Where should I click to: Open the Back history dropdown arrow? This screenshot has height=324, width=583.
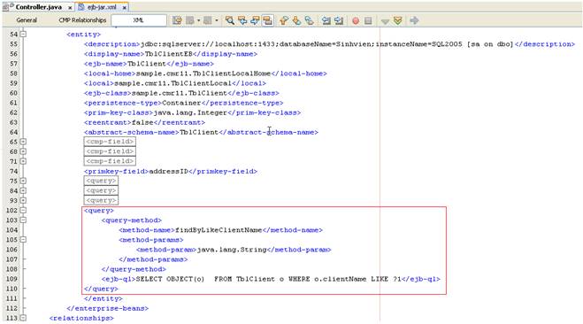[198, 20]
